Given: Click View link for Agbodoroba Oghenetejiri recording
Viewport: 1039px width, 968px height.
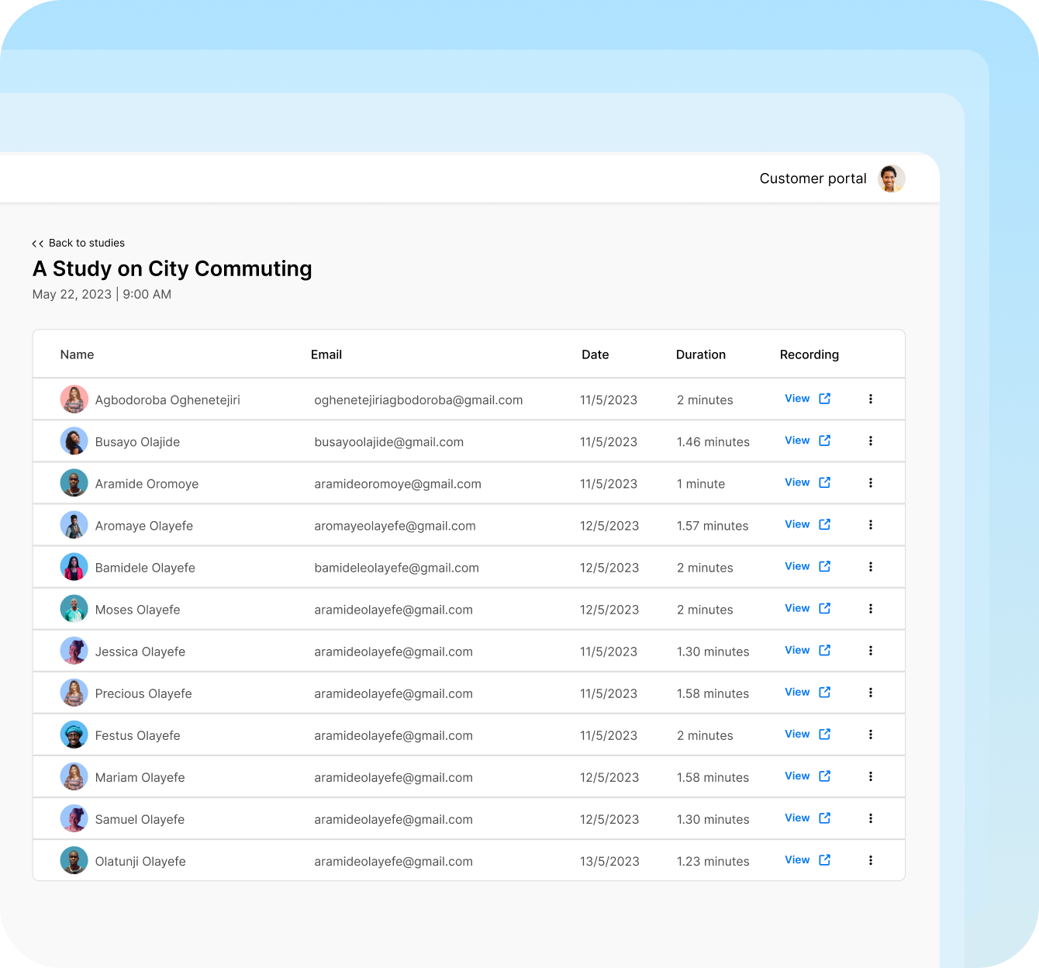Looking at the screenshot, I should [x=797, y=399].
